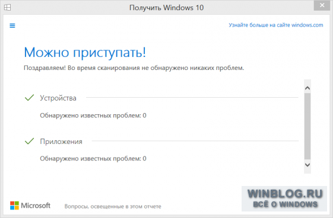Select the Устройства section heading
The width and height of the screenshot is (333, 218).
pos(58,98)
